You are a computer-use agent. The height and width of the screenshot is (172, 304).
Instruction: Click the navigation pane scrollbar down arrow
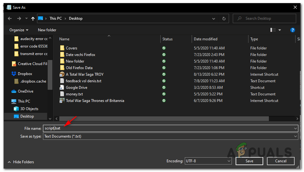(x=50, y=119)
